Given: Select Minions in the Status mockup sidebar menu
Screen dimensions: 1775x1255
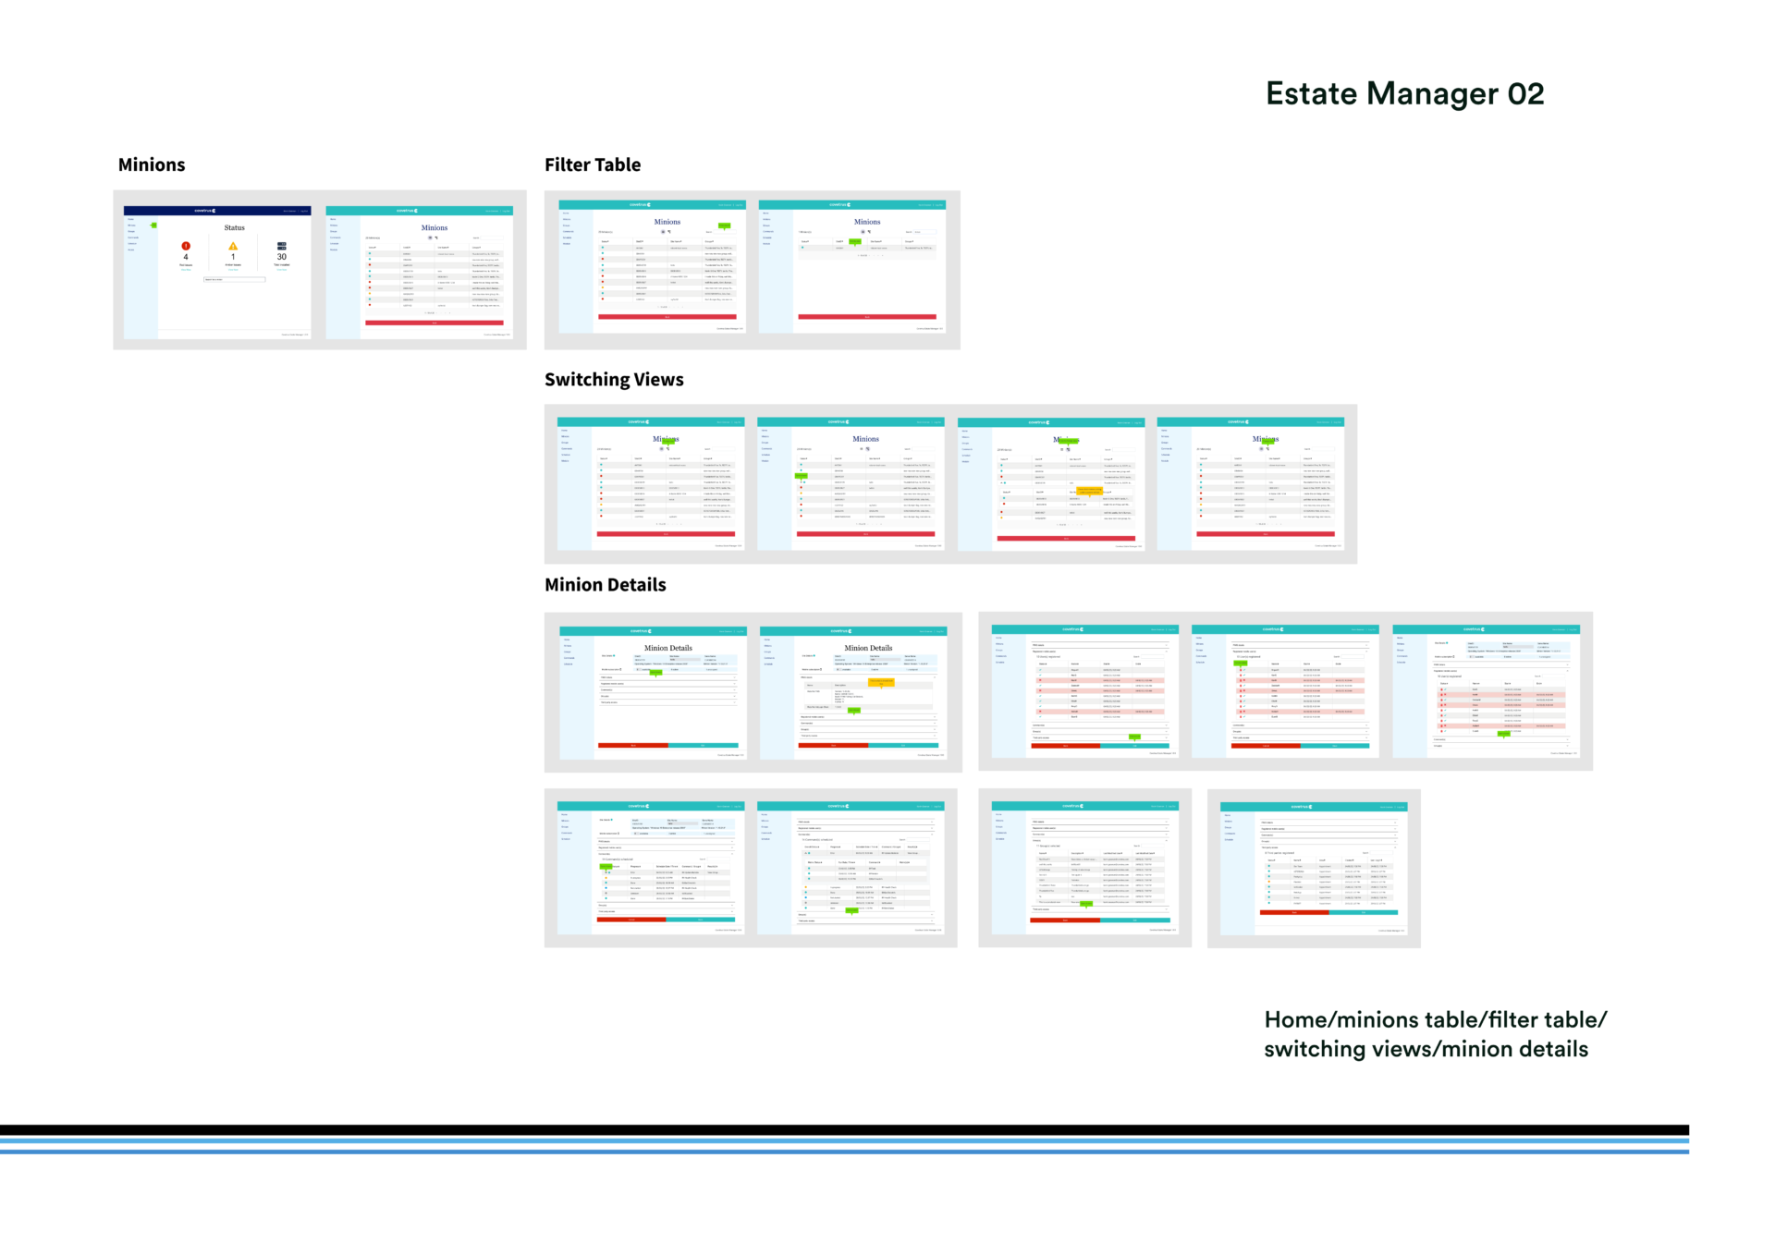Looking at the screenshot, I should pos(132,225).
